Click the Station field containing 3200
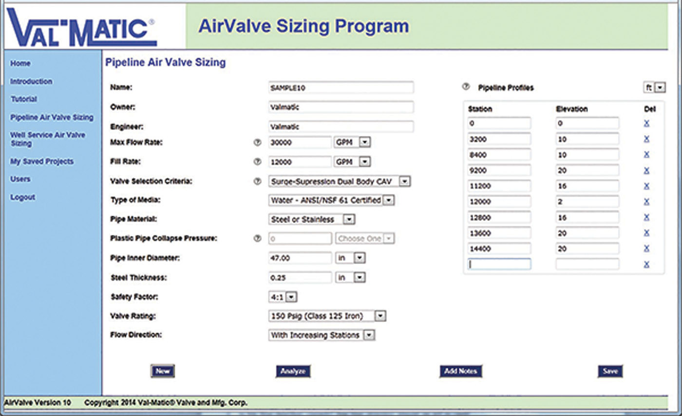This screenshot has width=682, height=416. [499, 139]
